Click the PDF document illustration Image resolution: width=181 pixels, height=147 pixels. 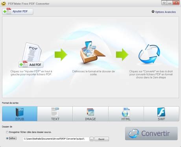tap(32, 52)
